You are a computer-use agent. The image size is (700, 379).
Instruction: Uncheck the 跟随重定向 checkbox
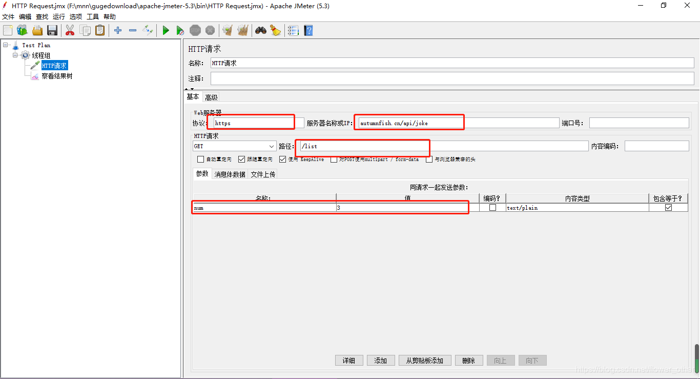(242, 159)
